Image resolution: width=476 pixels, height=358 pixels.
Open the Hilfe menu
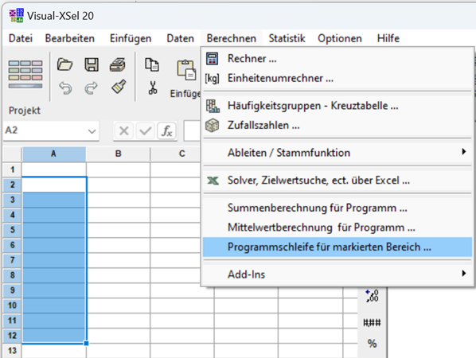coord(388,38)
